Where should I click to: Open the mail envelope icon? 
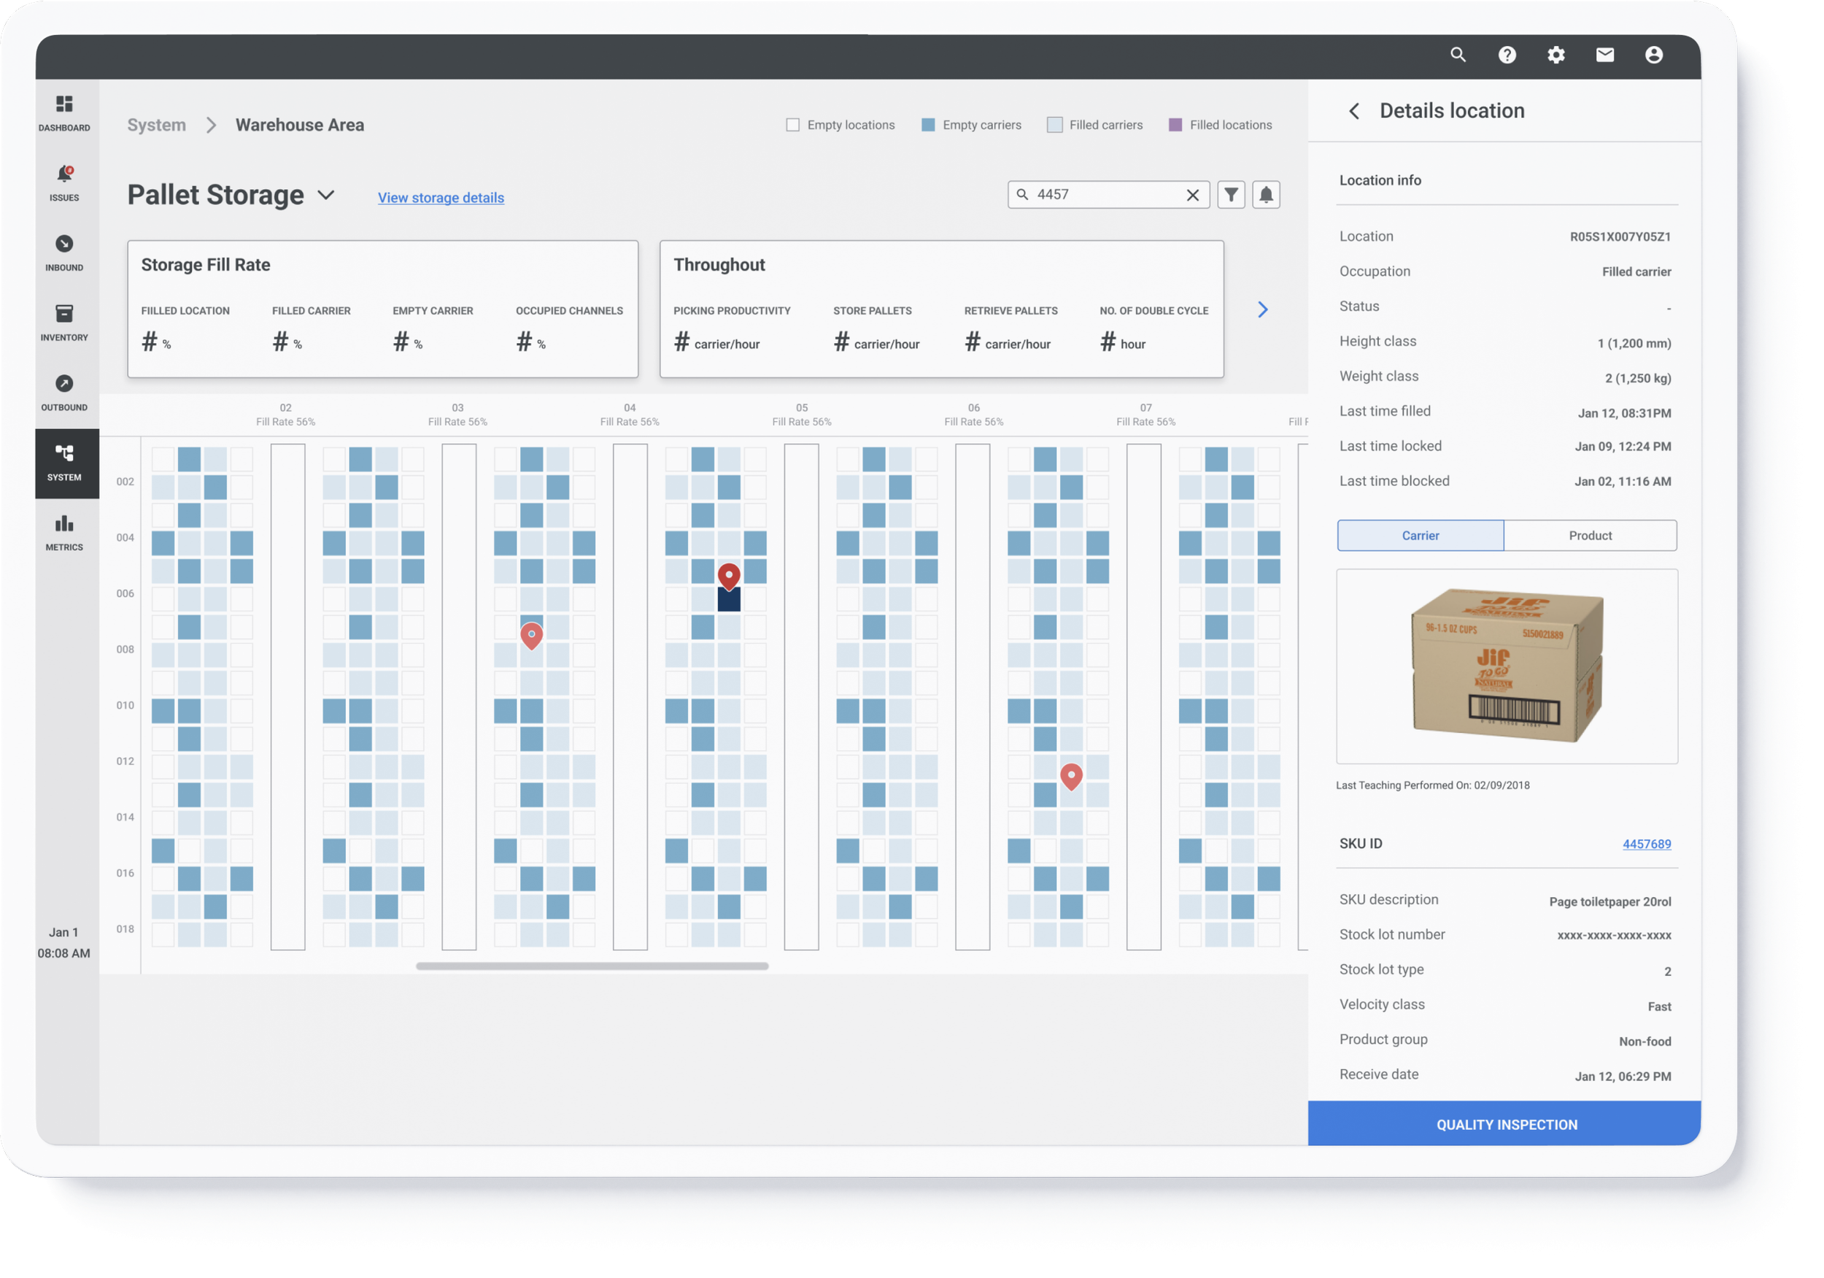click(x=1604, y=55)
